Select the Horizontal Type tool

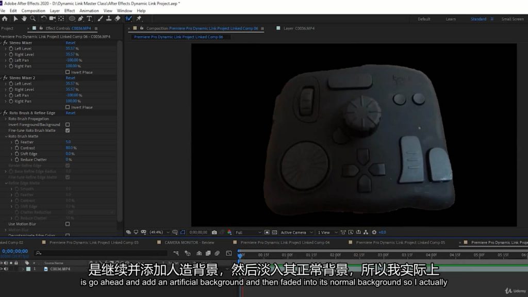[x=89, y=19]
